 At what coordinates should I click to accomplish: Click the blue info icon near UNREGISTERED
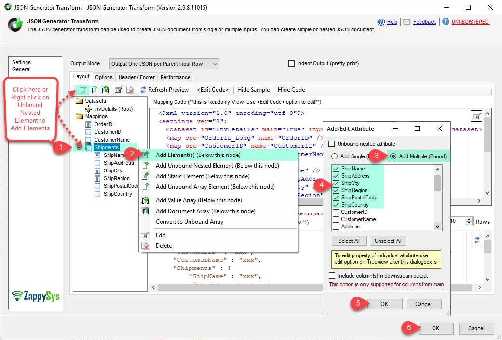(446, 21)
